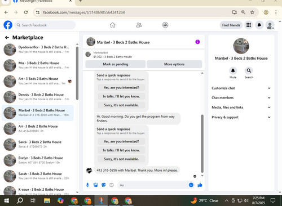The width and height of the screenshot is (282, 206).
Task: Expand Customize chat section
Action: click(241, 88)
